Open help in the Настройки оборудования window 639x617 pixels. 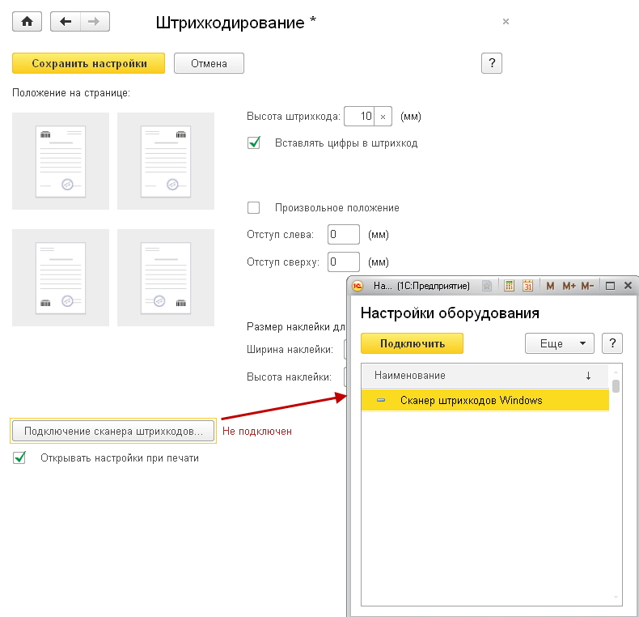coord(612,343)
